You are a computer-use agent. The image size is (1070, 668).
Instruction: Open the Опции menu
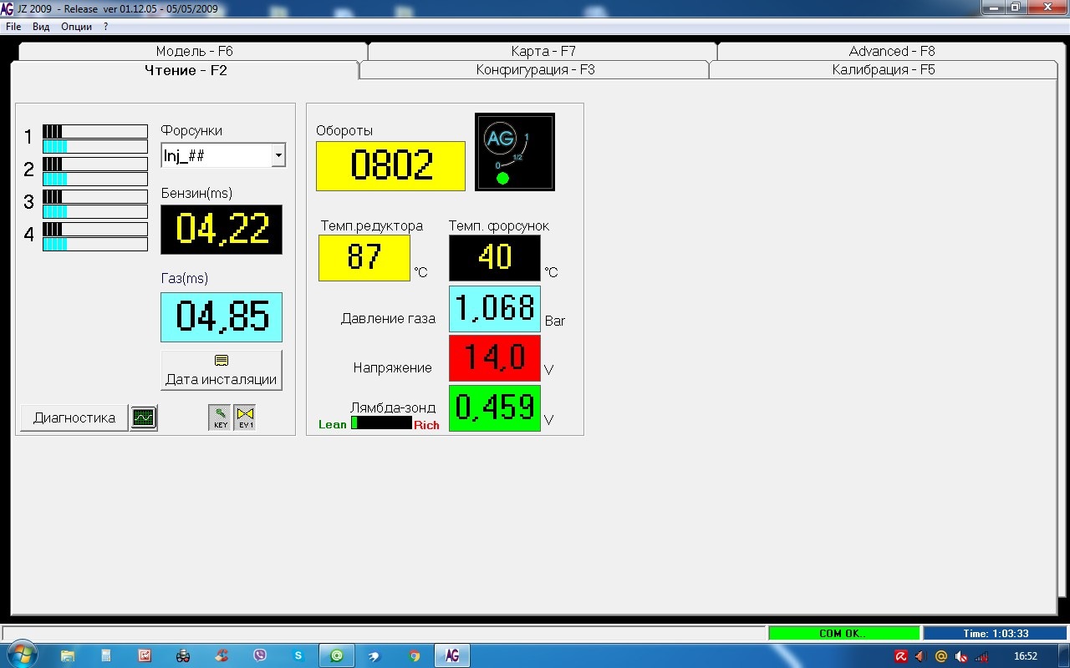(x=76, y=27)
